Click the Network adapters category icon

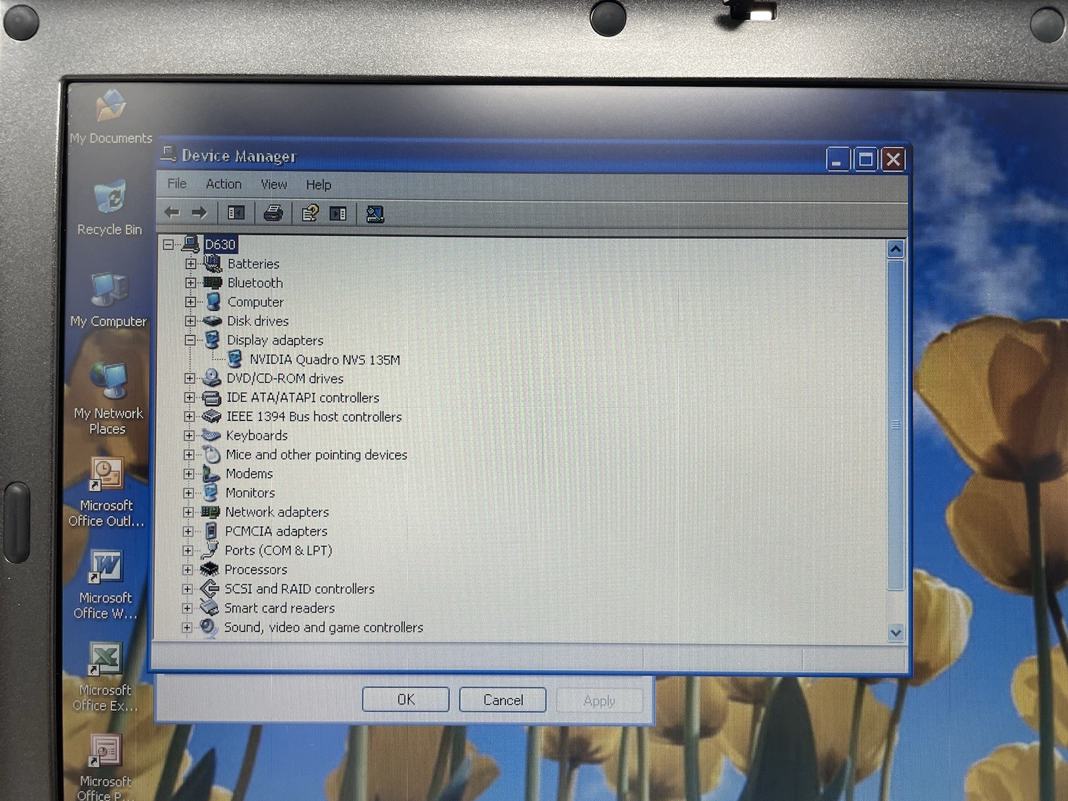click(210, 512)
